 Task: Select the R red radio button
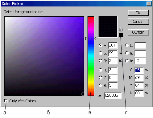[x=101, y=70]
